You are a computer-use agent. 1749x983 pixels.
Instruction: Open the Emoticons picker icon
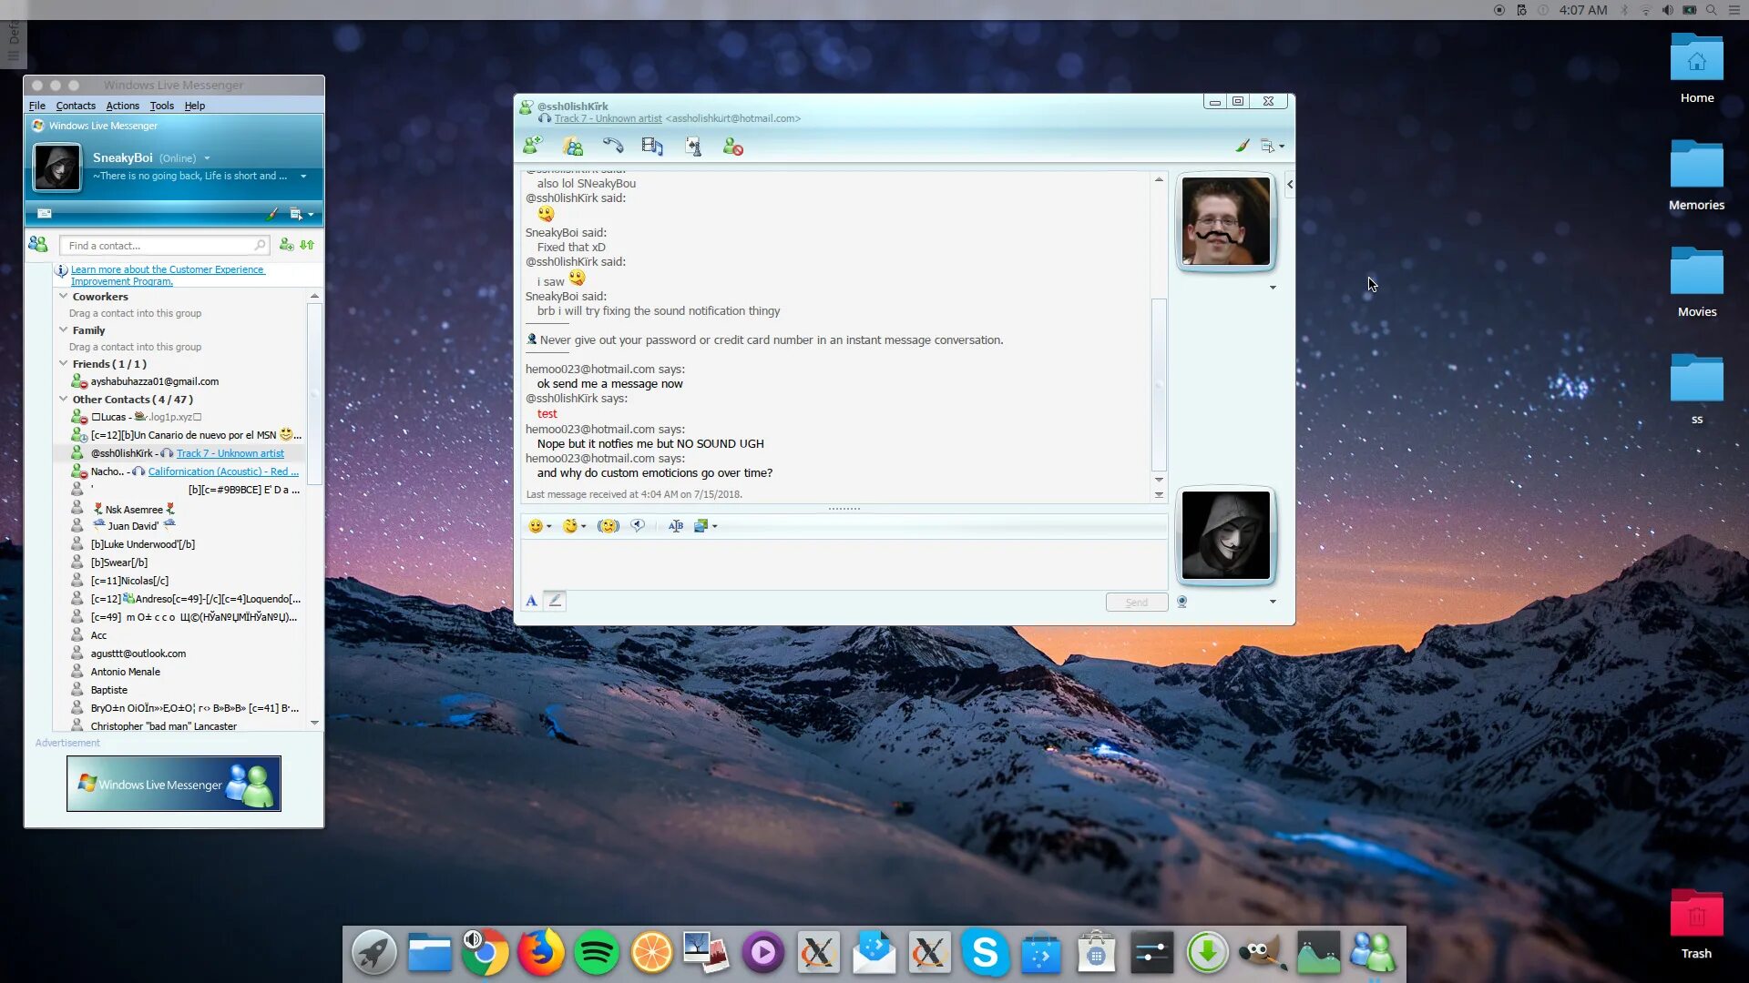(538, 524)
